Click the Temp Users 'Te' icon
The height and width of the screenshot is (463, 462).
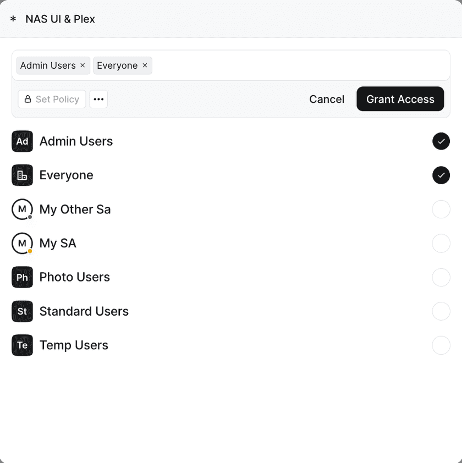(x=22, y=345)
